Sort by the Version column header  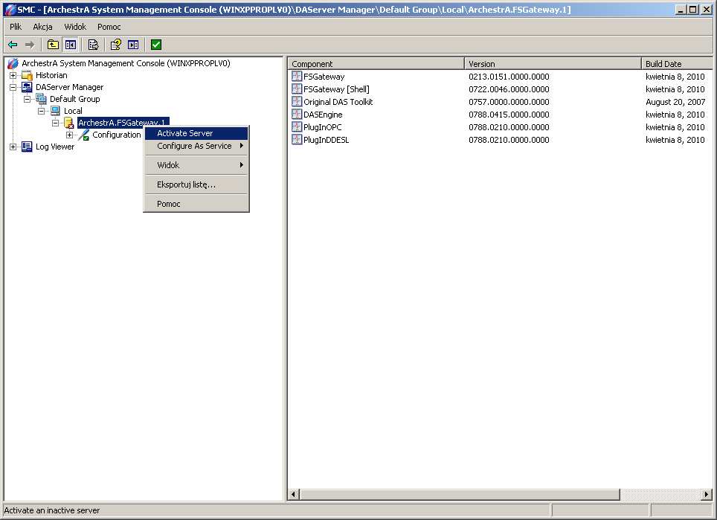coord(553,64)
